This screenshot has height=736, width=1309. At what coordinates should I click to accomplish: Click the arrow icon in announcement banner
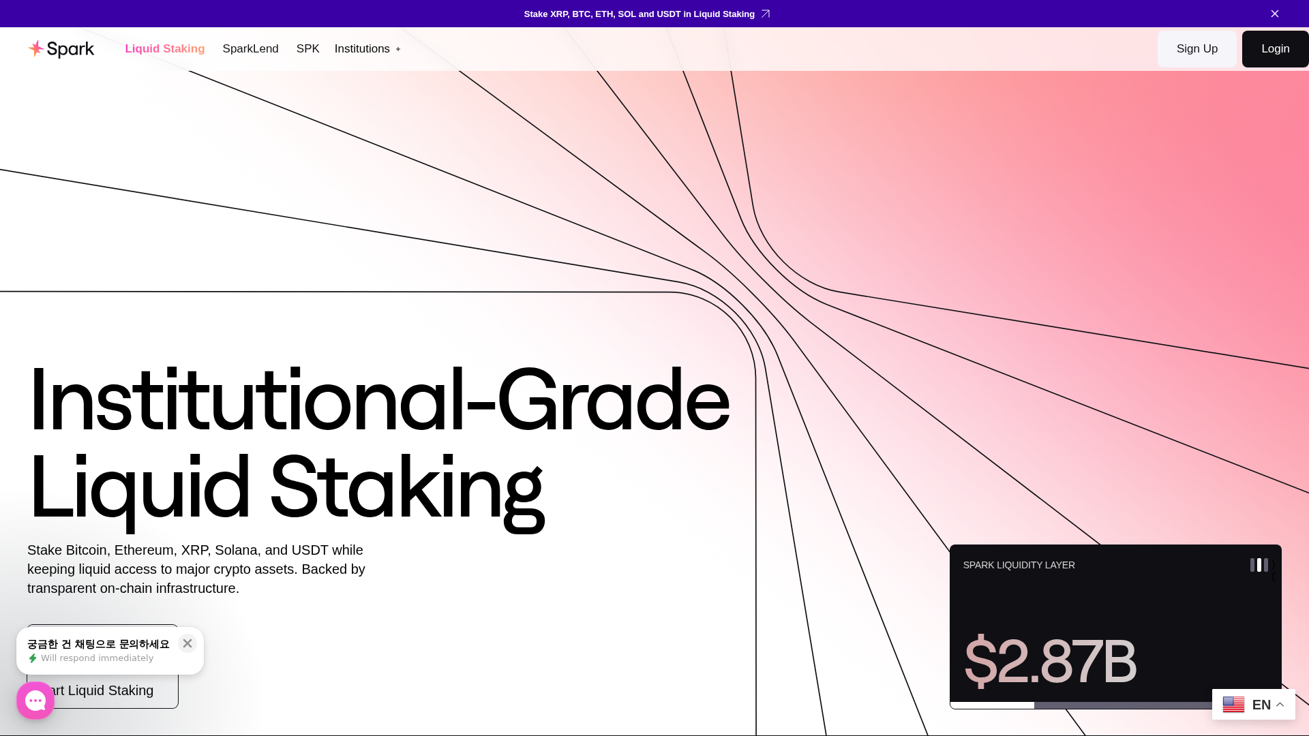[766, 14]
